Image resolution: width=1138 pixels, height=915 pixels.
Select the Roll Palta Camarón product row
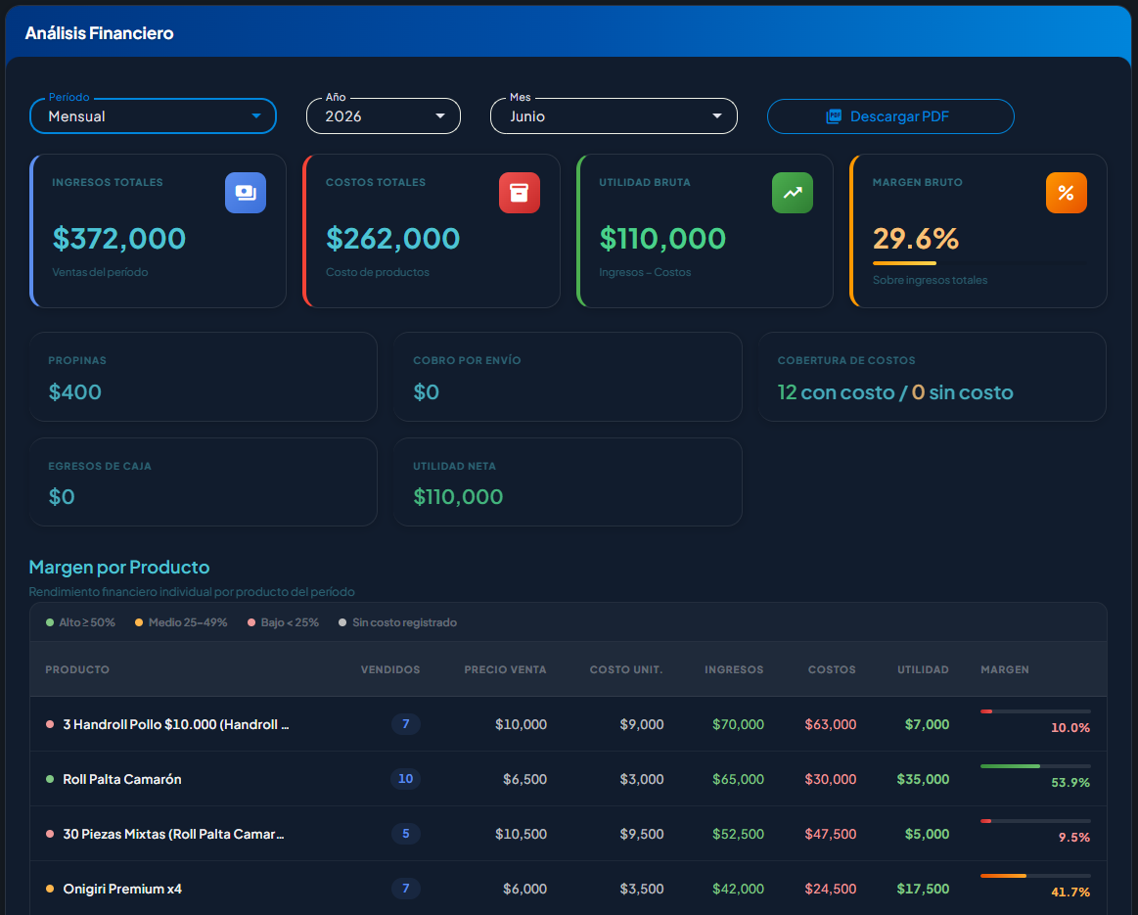(569, 779)
